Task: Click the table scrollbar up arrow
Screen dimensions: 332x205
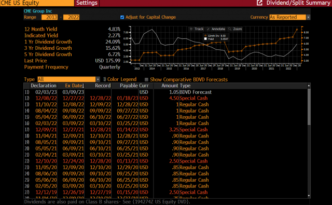Action: [309, 86]
